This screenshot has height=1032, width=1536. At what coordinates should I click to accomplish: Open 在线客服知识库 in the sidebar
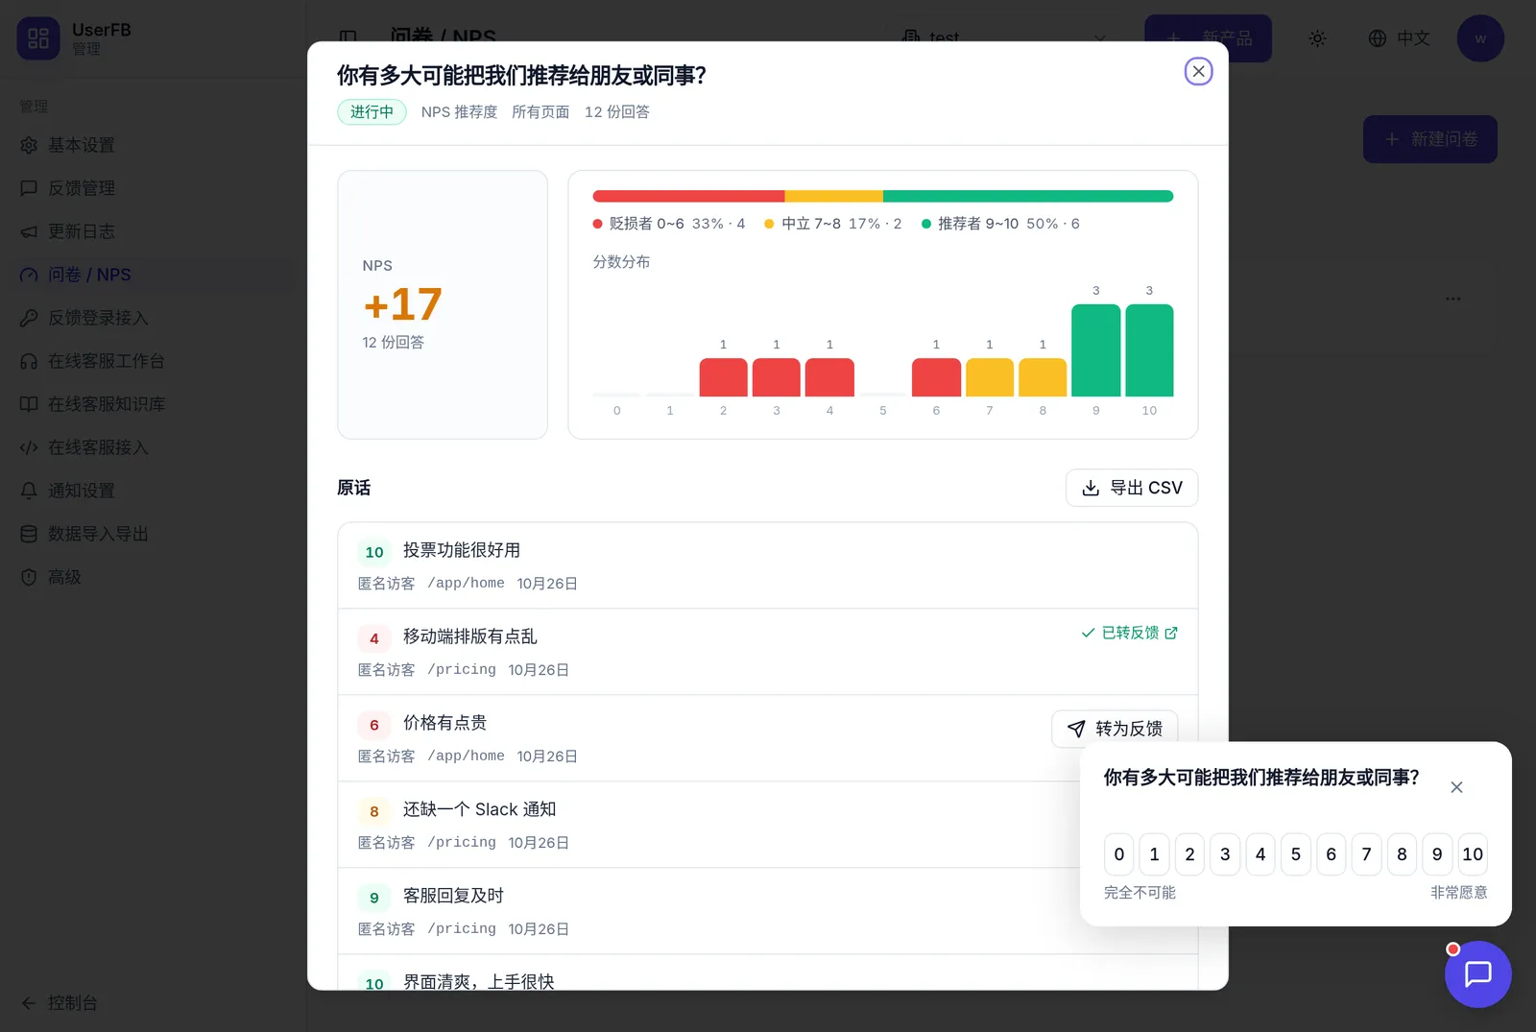click(154, 404)
